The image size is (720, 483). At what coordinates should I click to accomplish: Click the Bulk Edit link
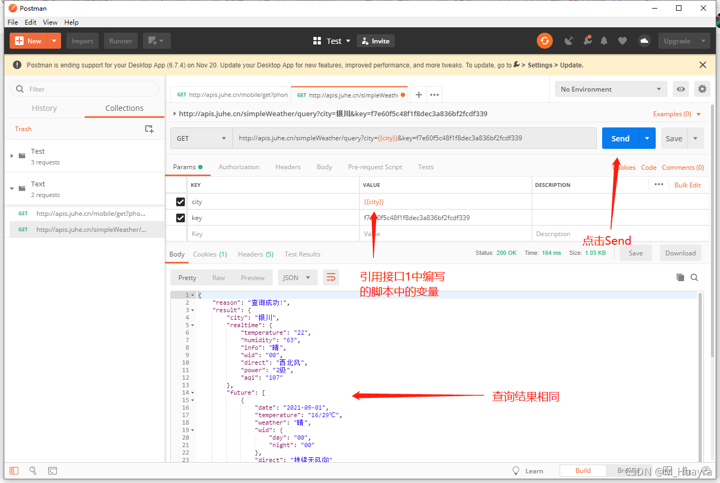(687, 185)
